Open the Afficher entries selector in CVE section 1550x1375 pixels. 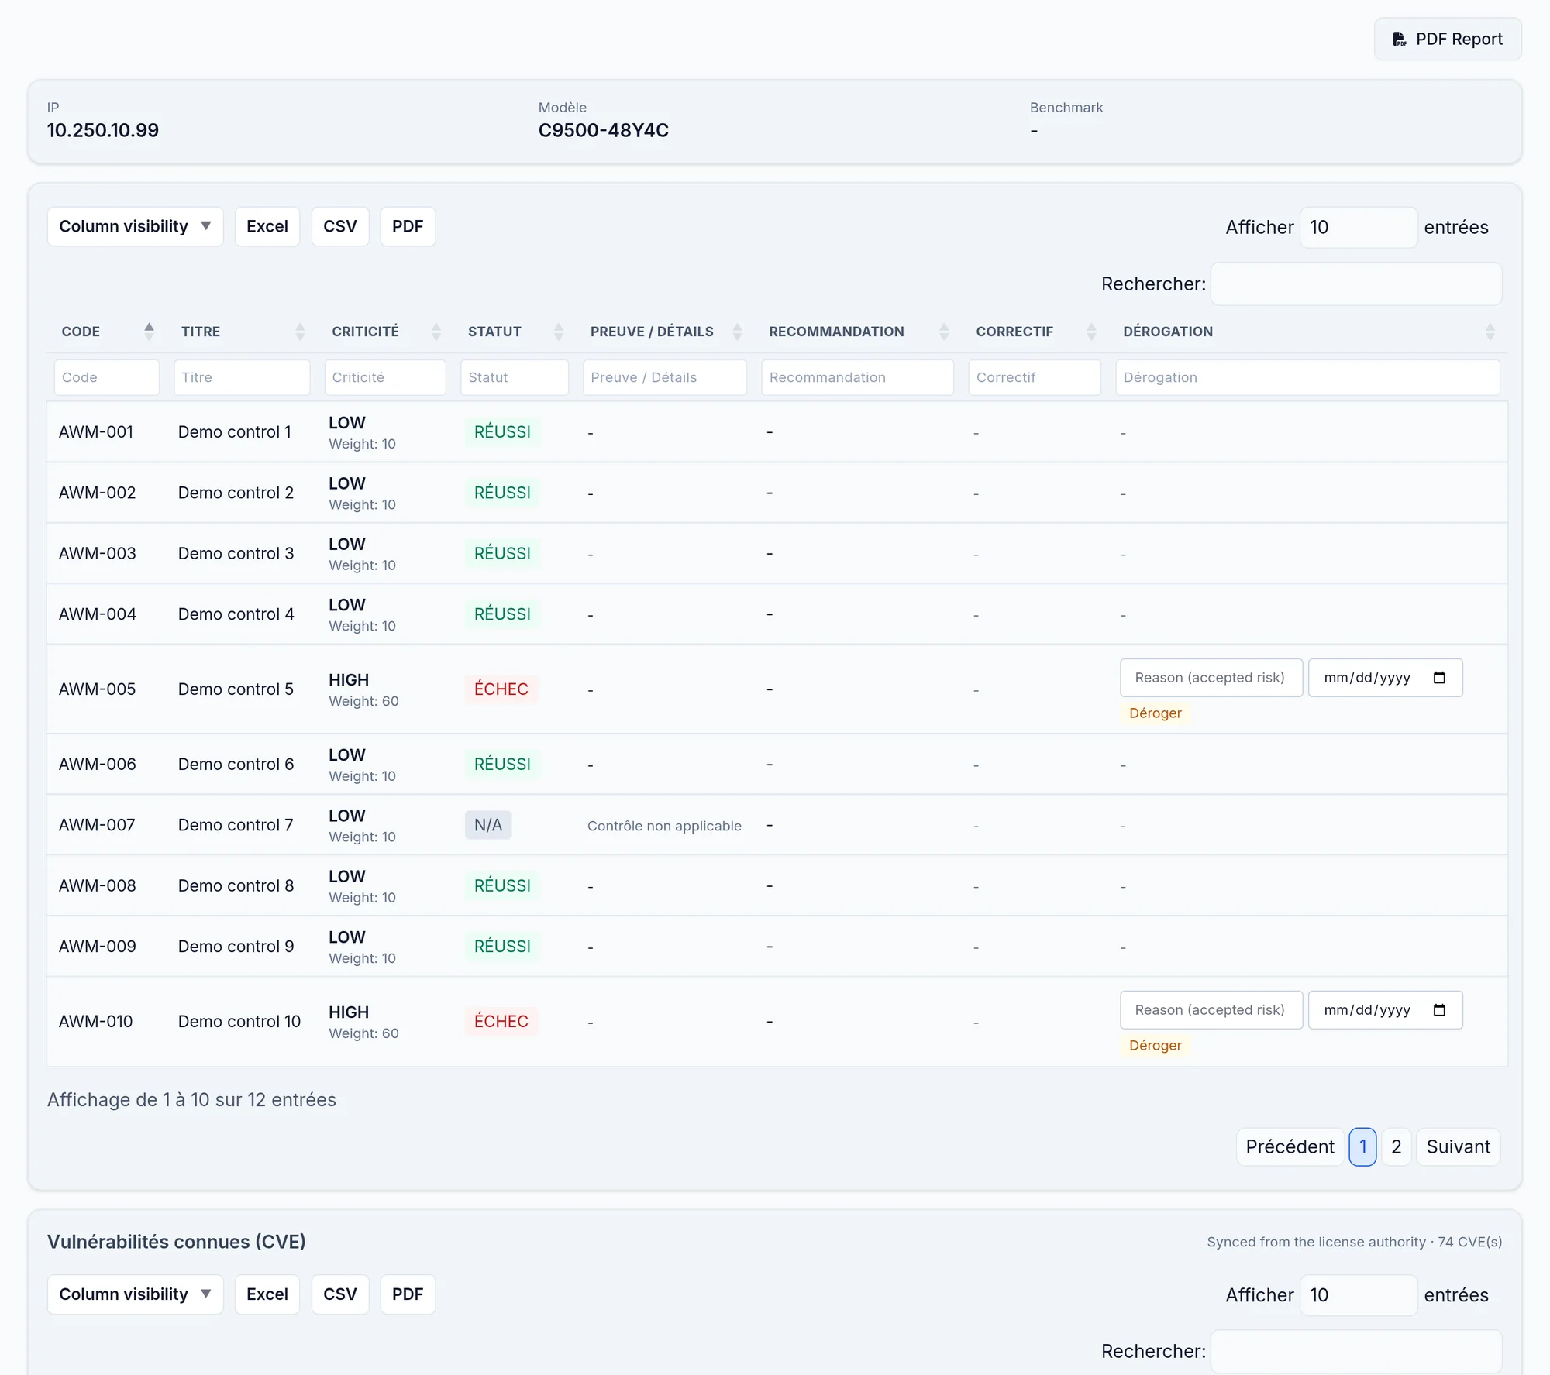tap(1359, 1295)
